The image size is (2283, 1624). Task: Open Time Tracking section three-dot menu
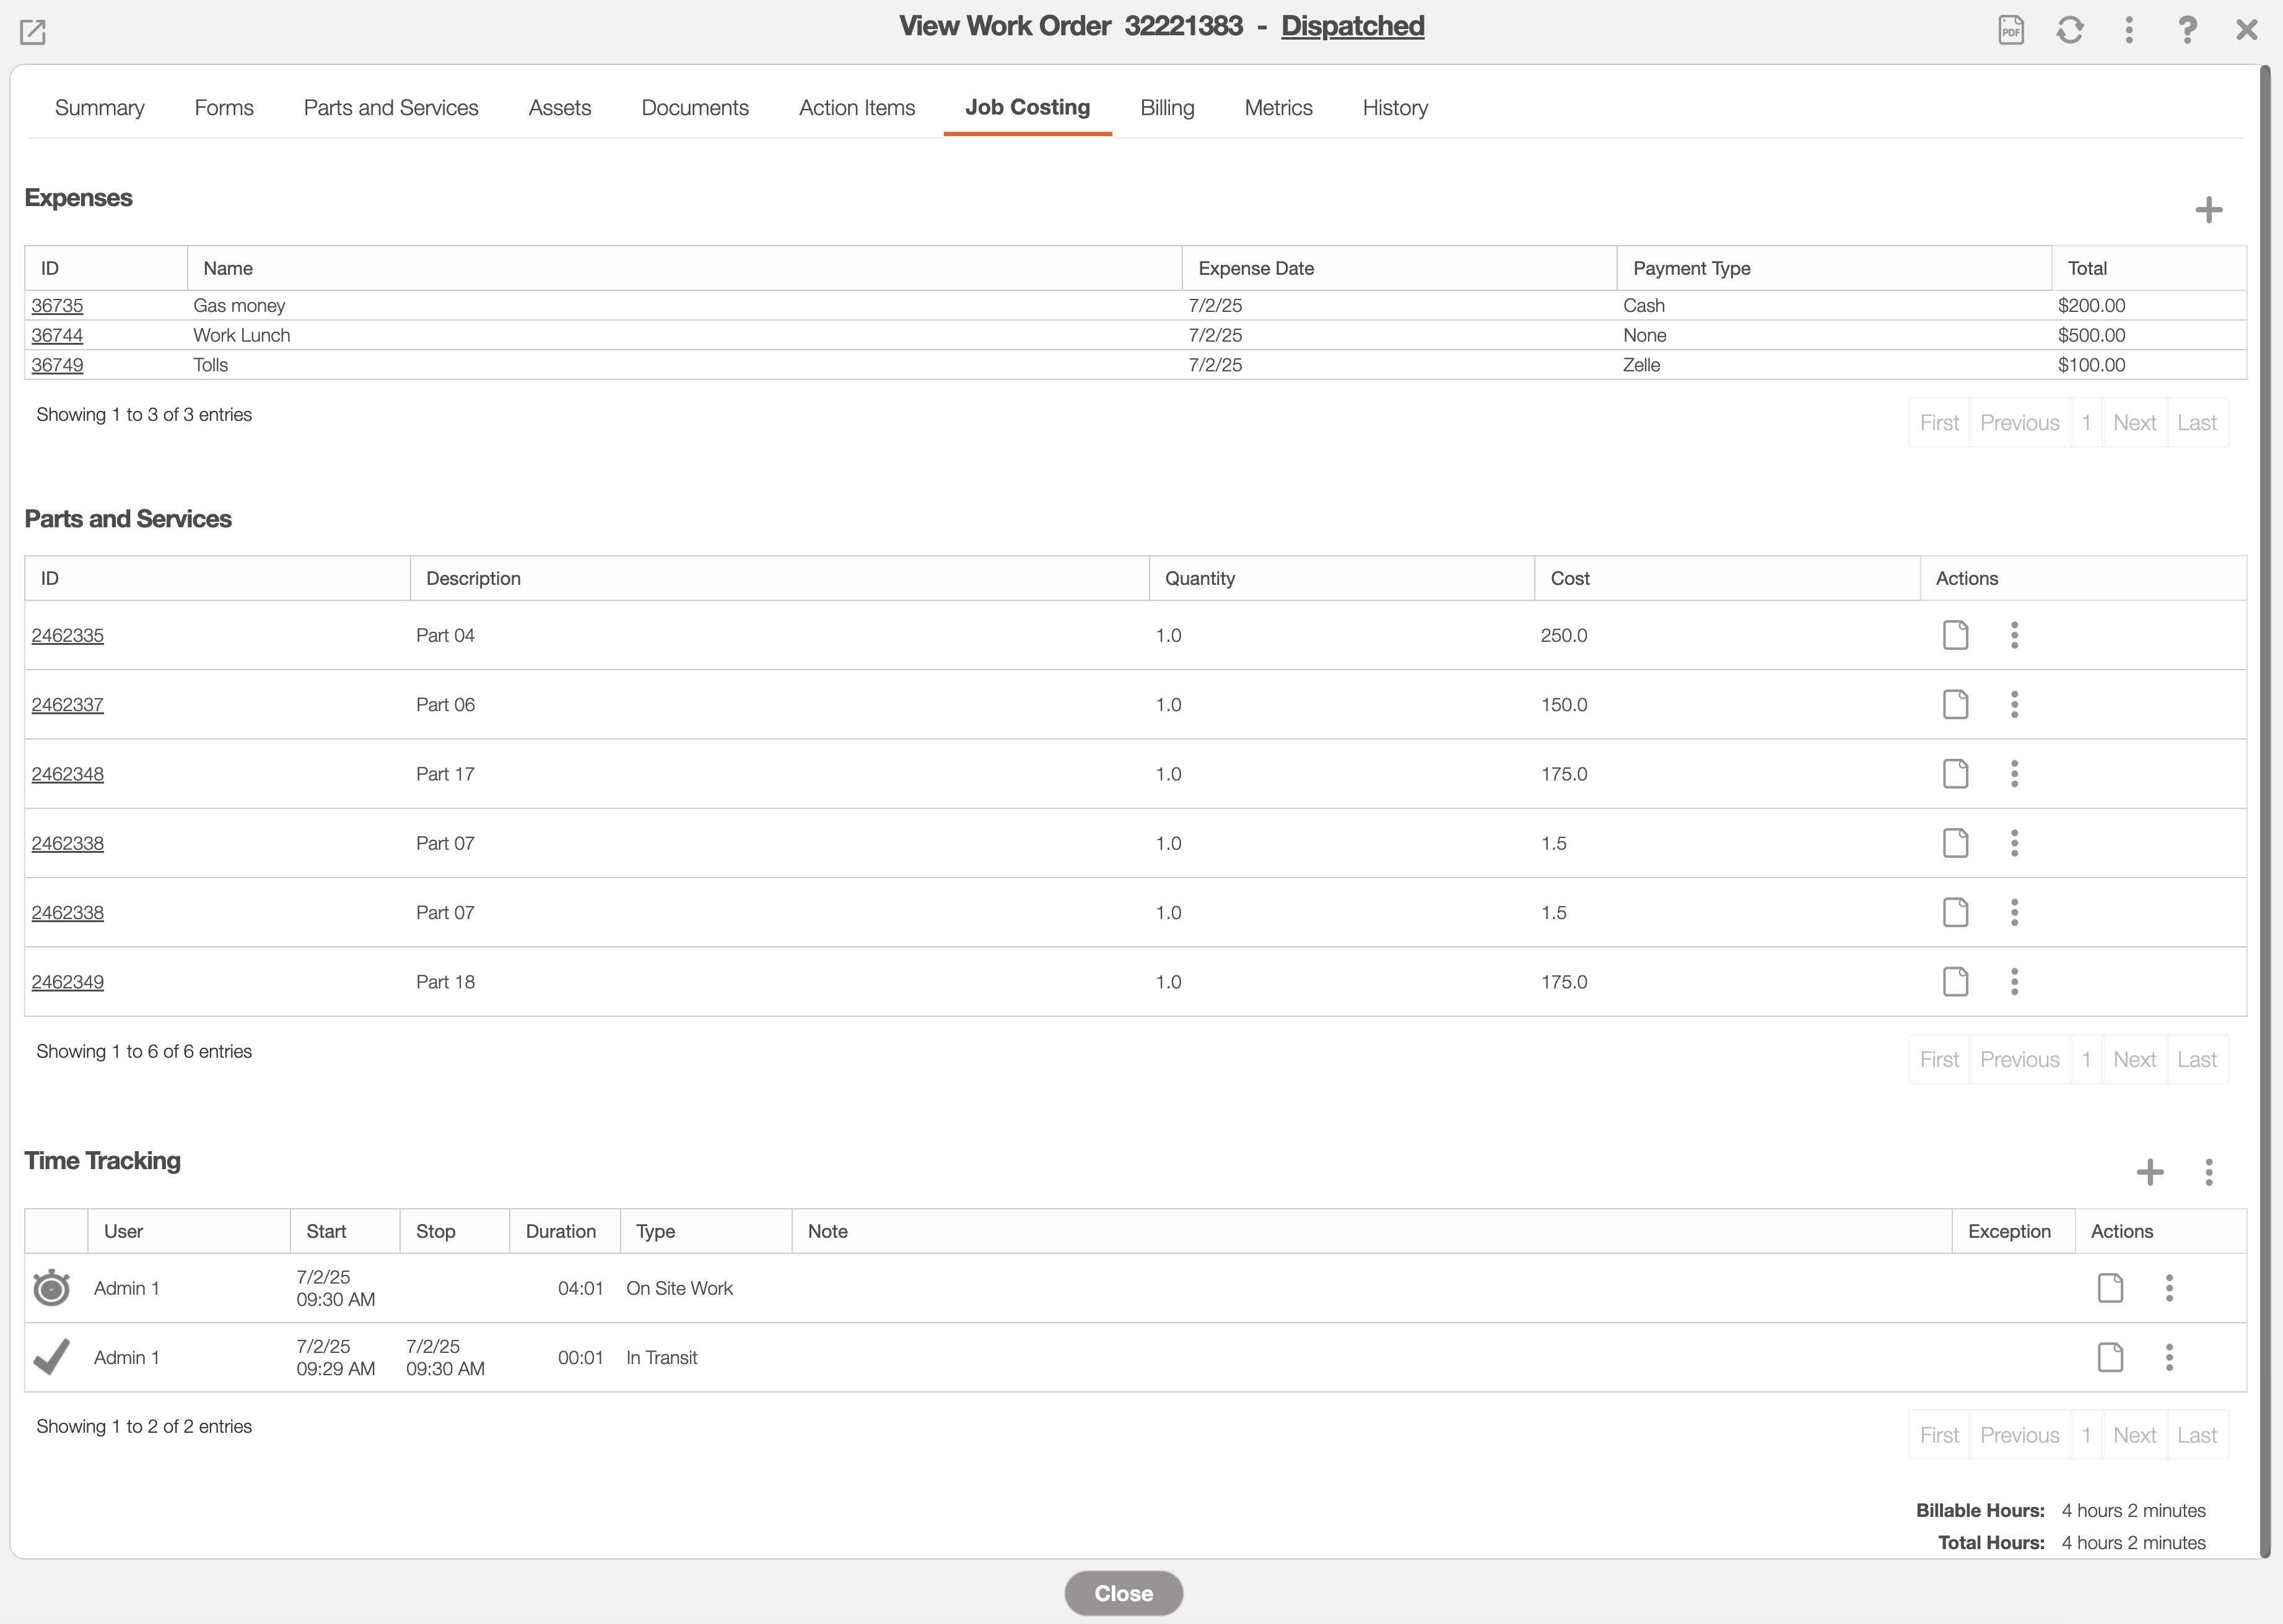pos(2208,1172)
